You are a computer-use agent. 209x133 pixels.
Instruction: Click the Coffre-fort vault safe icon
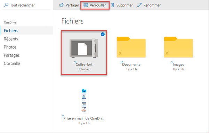coord(84,48)
